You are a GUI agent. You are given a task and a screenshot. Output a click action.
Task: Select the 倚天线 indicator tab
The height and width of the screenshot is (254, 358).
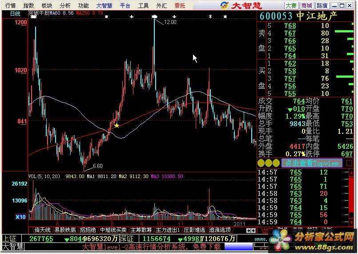tap(42, 230)
